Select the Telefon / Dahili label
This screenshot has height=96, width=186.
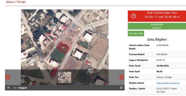(x=137, y=89)
